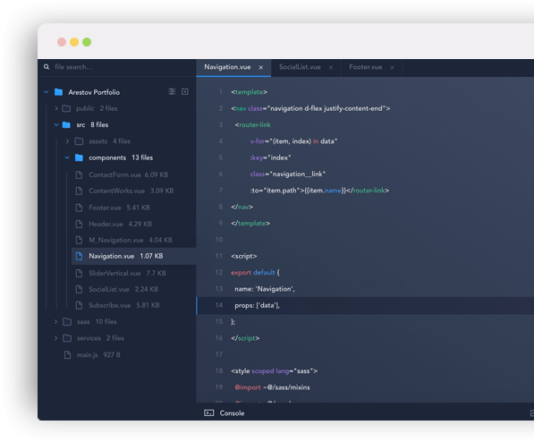Screen dimensions: 534x442
Task: Click line number 1 in gutter
Action: pos(221,92)
